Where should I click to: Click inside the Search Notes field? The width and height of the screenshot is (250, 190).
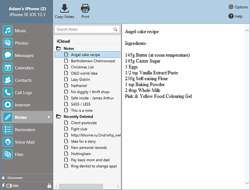point(84,29)
